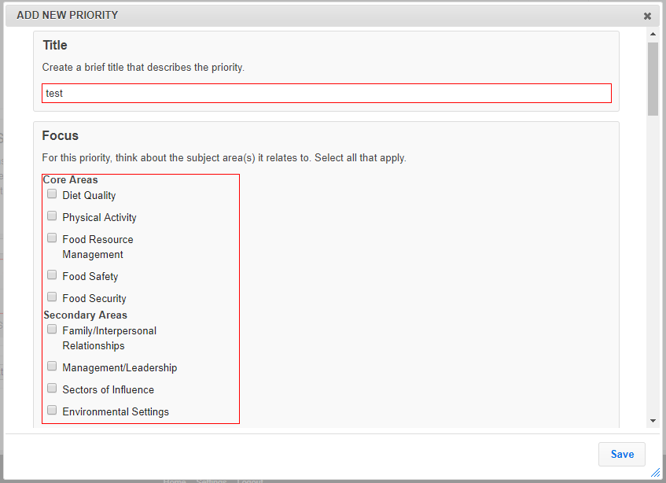Tick Family/Interpersonal Relationships checkbox
Viewport: 666px width, 483px height.
(52, 330)
